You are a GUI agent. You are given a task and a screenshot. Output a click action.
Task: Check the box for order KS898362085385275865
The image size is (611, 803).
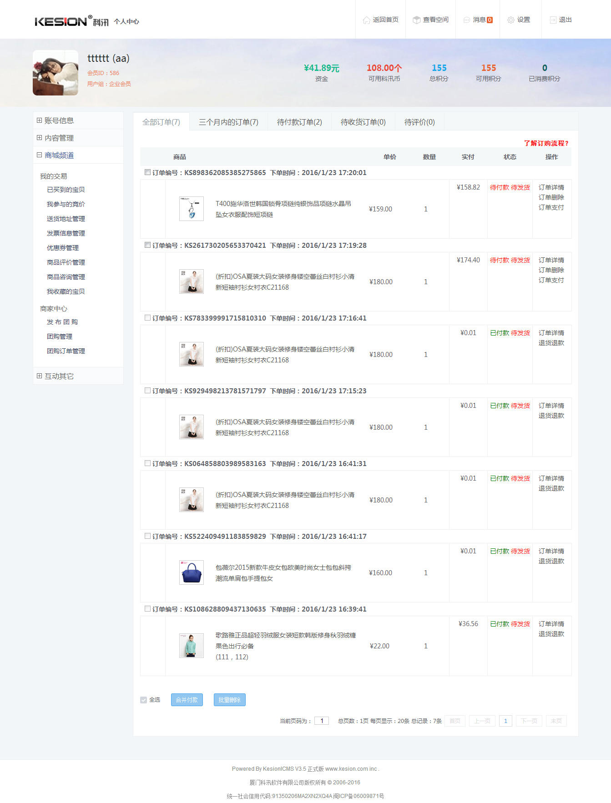147,172
